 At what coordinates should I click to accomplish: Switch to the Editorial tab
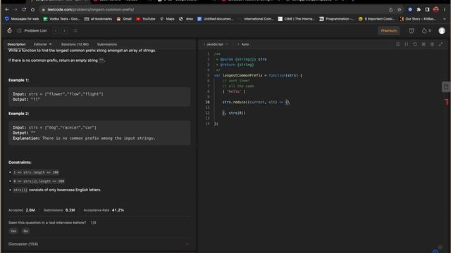(x=42, y=44)
